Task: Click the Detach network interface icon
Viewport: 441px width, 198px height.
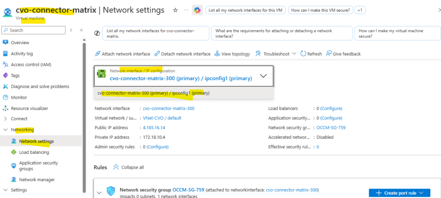Action: [157, 54]
